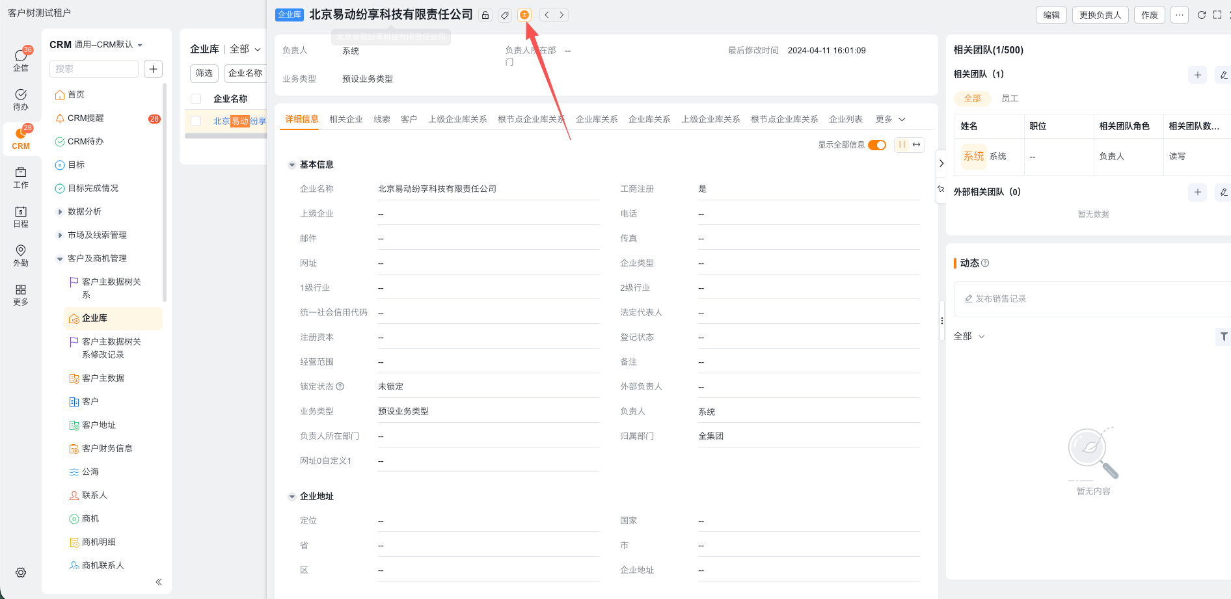
Task: Open 北京易动纷享 link in list
Action: 240,121
